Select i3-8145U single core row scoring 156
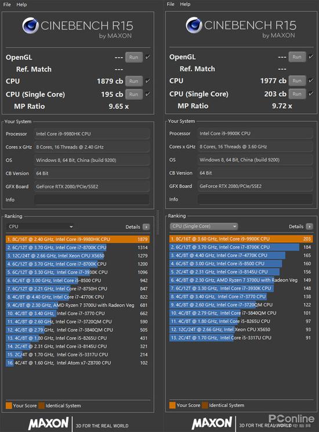 [241, 272]
